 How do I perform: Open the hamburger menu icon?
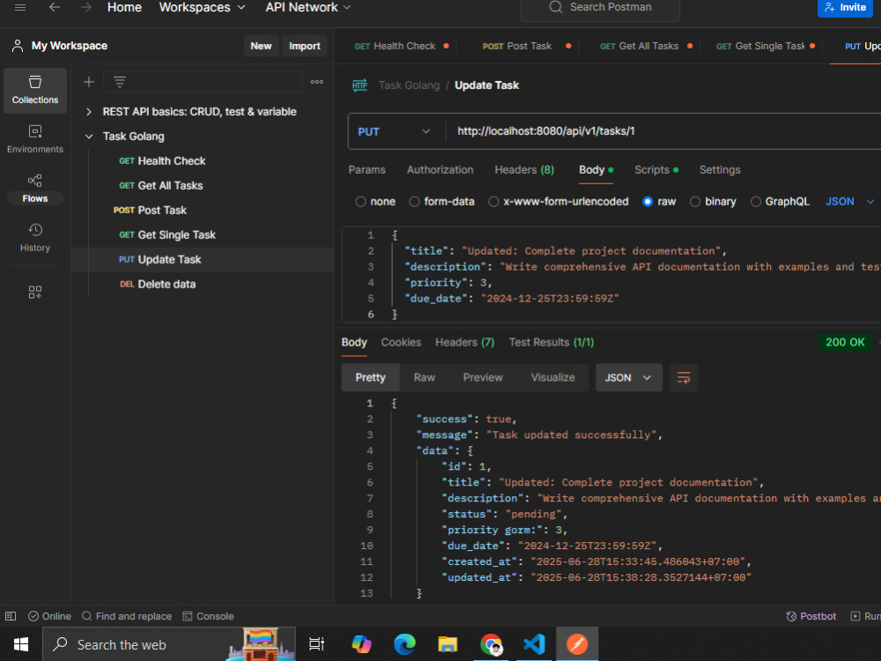click(20, 7)
